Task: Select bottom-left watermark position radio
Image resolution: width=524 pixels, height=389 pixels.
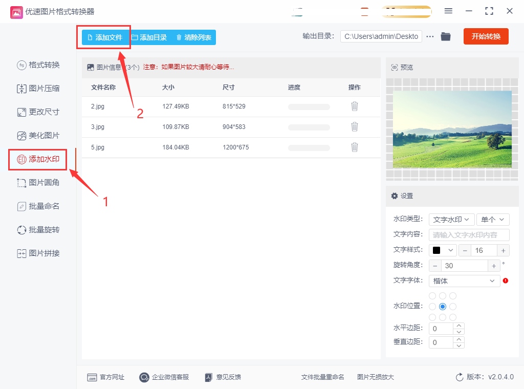Action: [x=432, y=317]
